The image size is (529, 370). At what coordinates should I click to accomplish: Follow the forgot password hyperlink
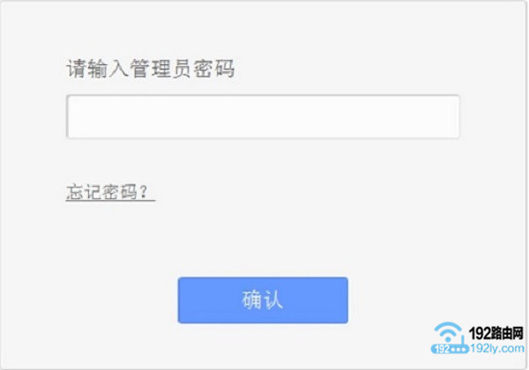click(110, 192)
